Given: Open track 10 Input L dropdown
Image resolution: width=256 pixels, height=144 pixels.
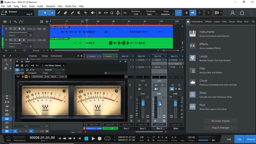Looking at the screenshot, I should 18,35.
